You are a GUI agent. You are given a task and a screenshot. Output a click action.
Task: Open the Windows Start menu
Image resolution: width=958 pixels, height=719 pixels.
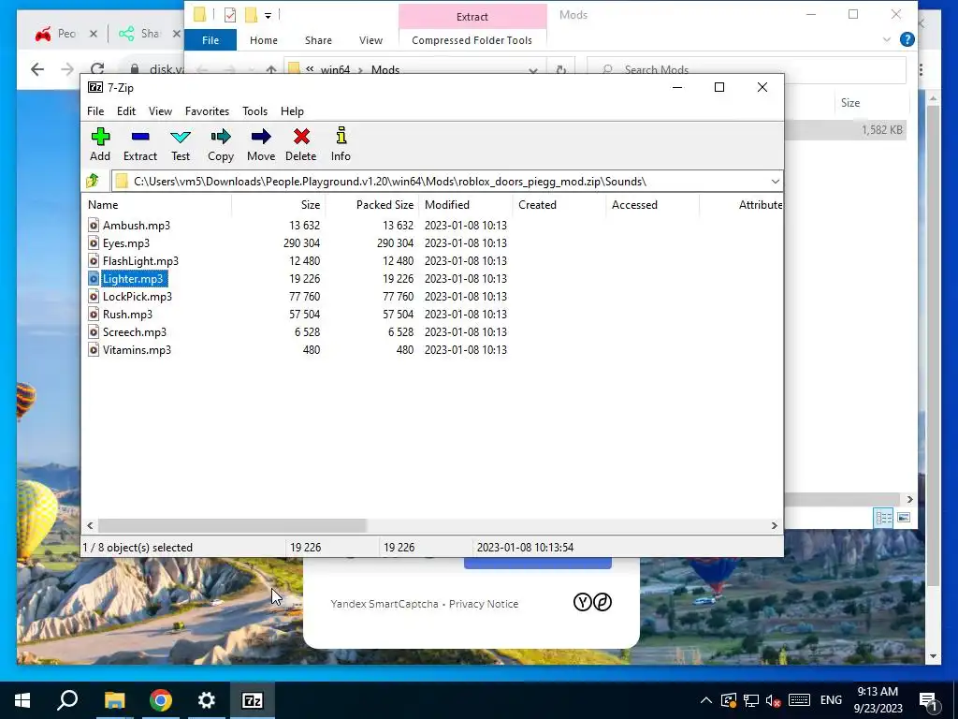[22, 700]
